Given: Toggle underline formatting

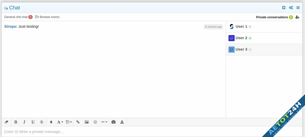Looking at the screenshot, I should (x=33, y=122).
